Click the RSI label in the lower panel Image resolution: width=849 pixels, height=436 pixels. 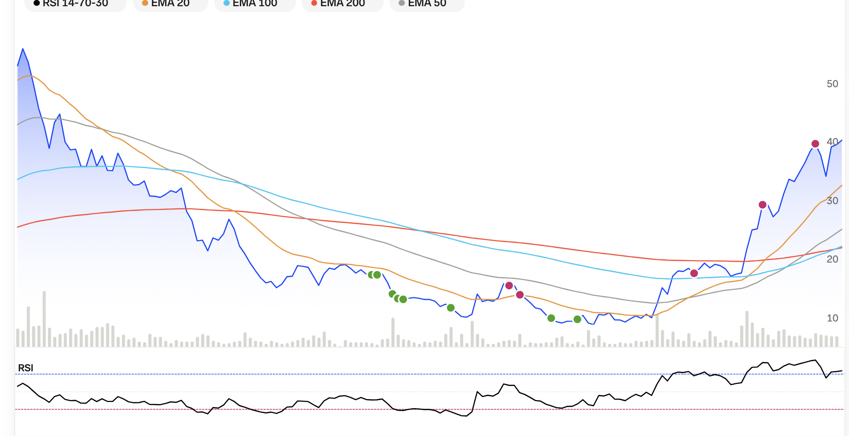tap(25, 368)
